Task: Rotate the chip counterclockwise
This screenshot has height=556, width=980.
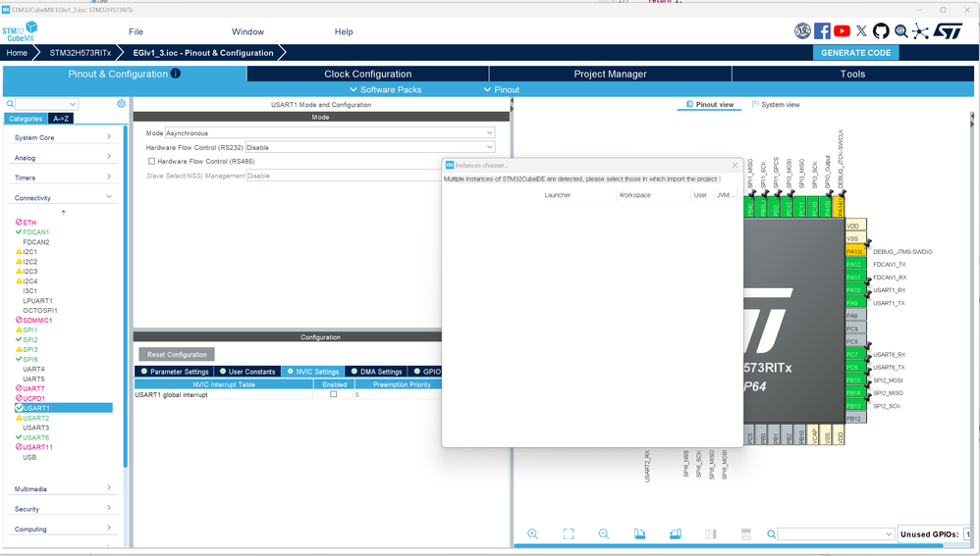Action: 675,534
